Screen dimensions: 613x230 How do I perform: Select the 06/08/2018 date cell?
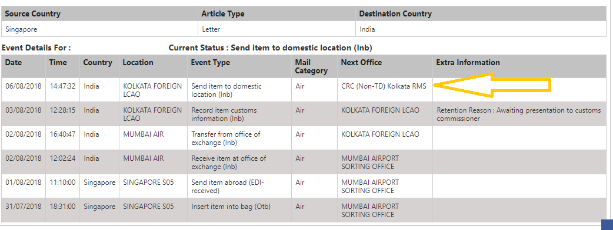[x=24, y=86]
